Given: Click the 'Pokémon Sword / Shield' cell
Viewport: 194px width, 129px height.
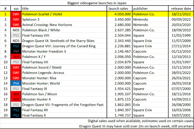Looking at the screenshot, I should 42,67.
